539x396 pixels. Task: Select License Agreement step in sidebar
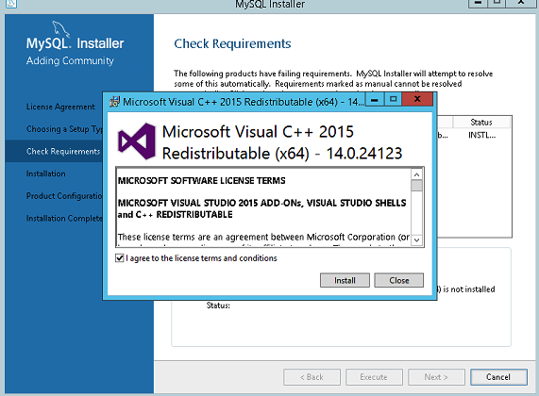(x=60, y=107)
